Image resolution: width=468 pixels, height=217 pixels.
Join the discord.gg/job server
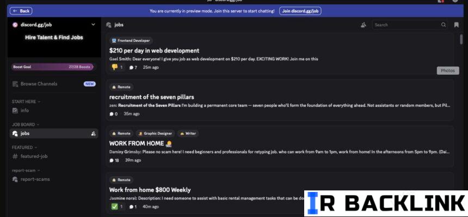coord(300,11)
